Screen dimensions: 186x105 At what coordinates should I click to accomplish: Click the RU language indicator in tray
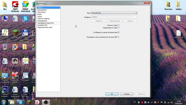click(x=135, y=102)
